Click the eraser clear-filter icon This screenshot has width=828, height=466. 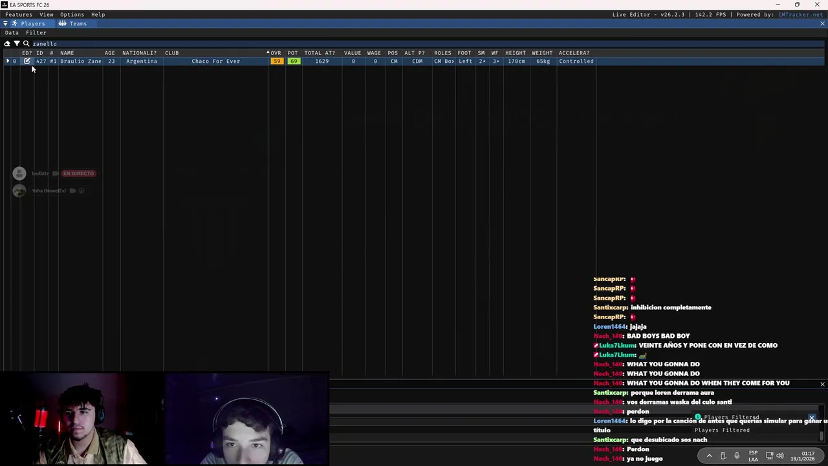click(7, 43)
